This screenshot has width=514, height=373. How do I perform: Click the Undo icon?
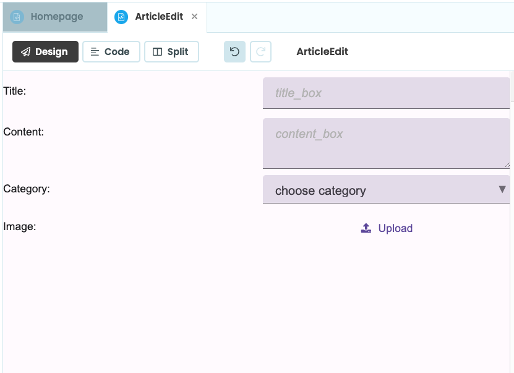[234, 52]
